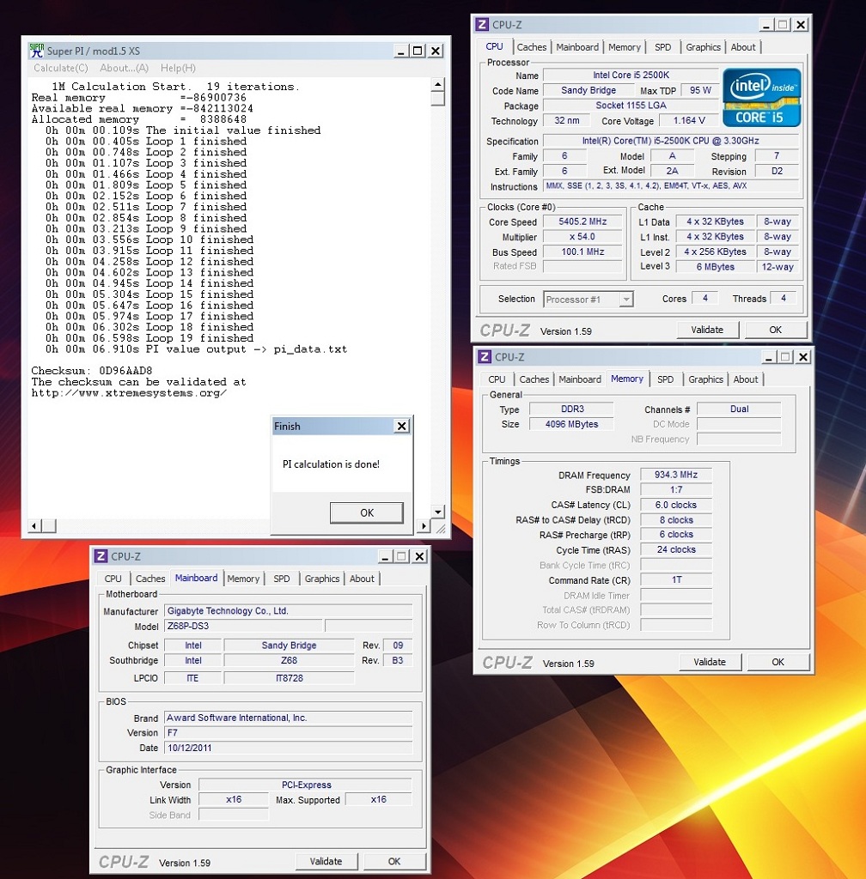Image resolution: width=866 pixels, height=879 pixels.
Task: Click OK in the Memory CPU-Z window
Action: [778, 662]
